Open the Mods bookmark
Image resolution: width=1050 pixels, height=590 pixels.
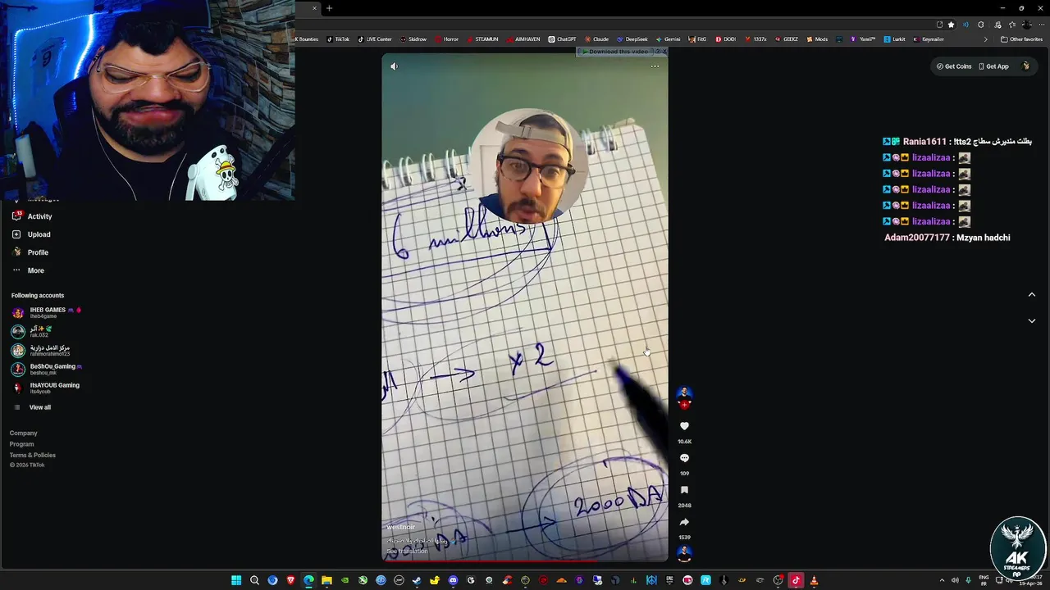[817, 39]
